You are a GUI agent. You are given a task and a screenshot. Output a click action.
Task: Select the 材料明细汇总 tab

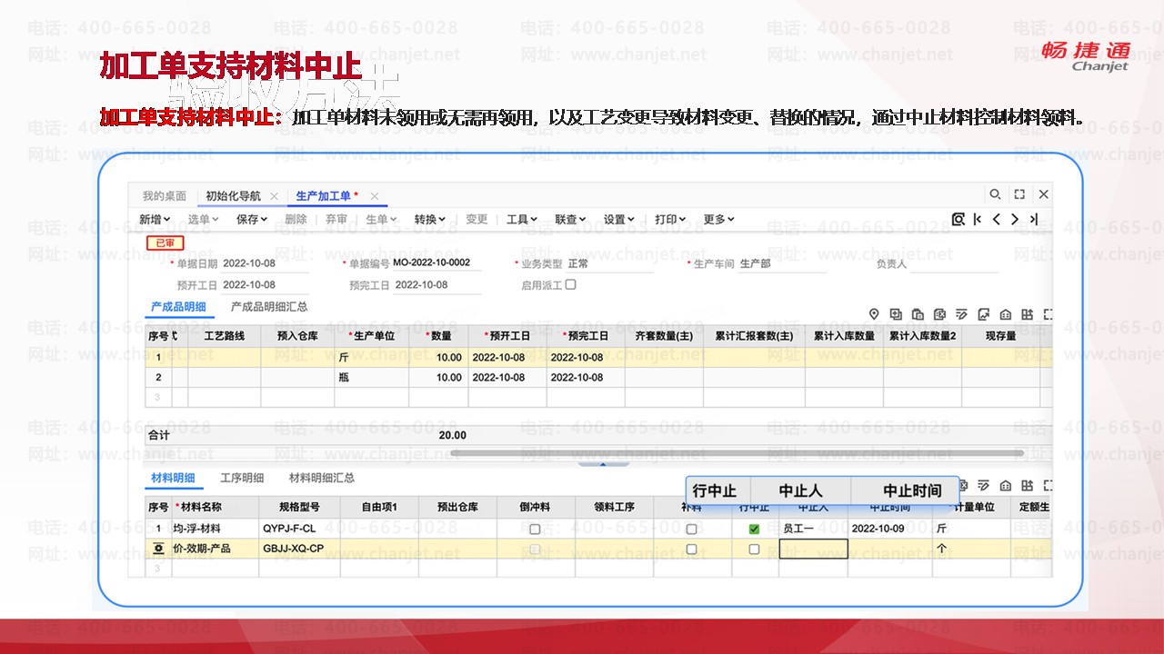(322, 478)
